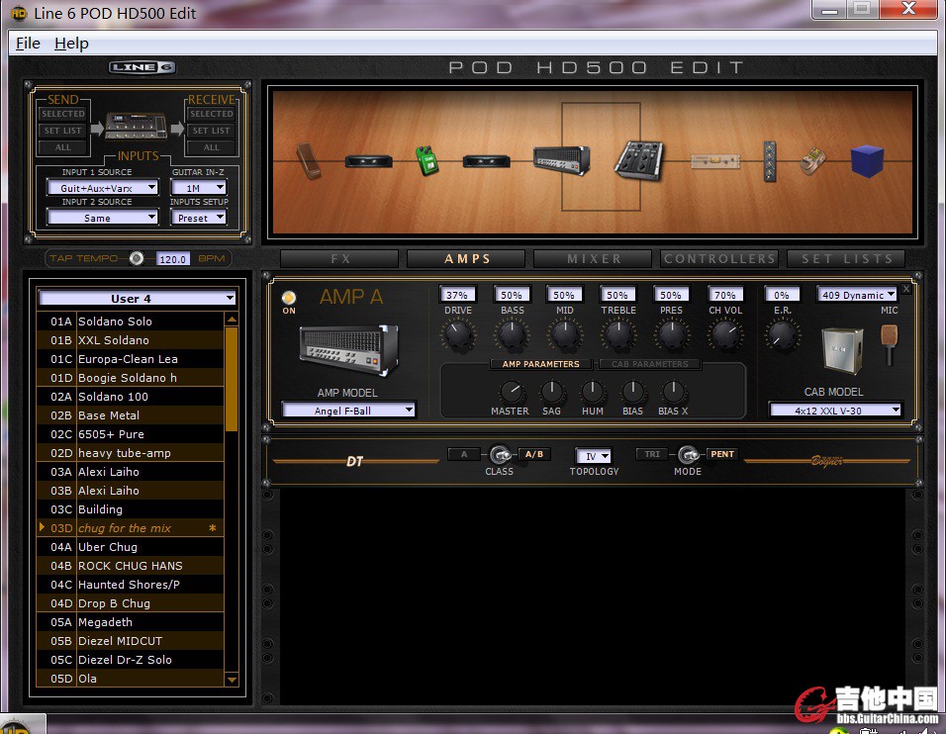The height and width of the screenshot is (734, 946).
Task: Click the 4x12 cabinet image
Action: [842, 349]
